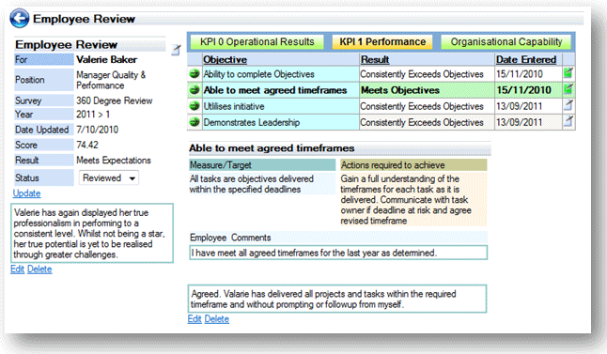Click 13/09/2011 date in Utilises initiative row

click(519, 106)
